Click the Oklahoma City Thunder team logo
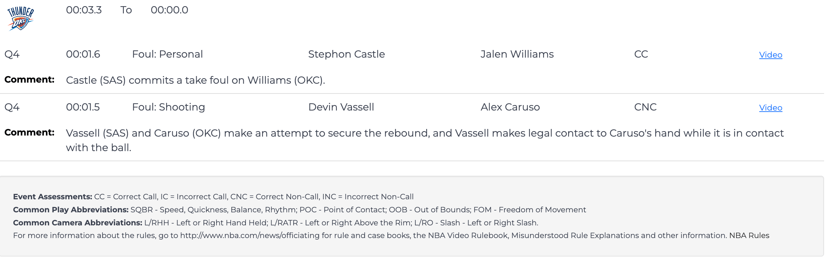827x258 pixels. point(21,18)
